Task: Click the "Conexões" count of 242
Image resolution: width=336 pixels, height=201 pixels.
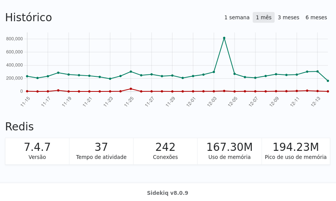Action: point(165,147)
